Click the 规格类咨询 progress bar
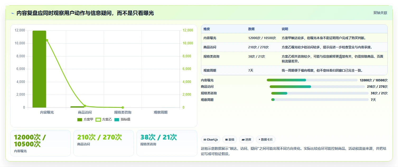This screenshot has width=398, height=167. 320,93
